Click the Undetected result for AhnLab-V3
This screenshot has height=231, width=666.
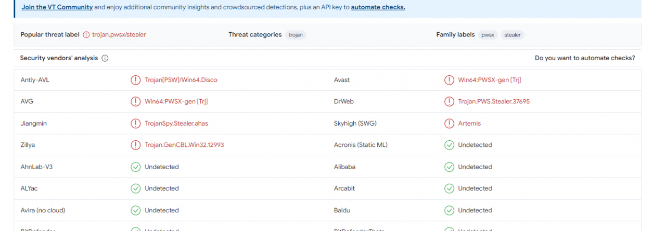coord(162,167)
